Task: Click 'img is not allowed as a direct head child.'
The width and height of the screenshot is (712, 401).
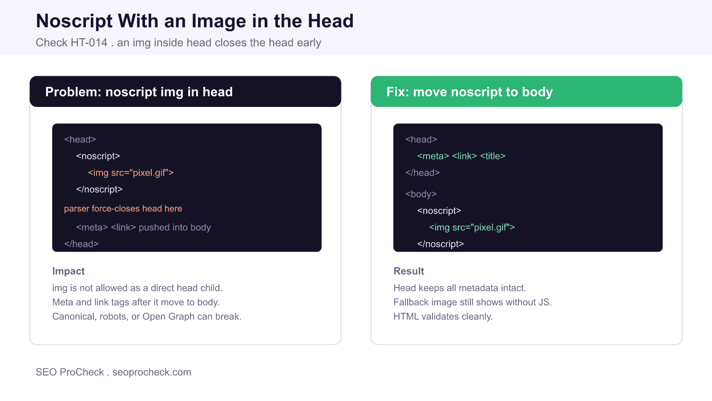Action: pos(138,288)
